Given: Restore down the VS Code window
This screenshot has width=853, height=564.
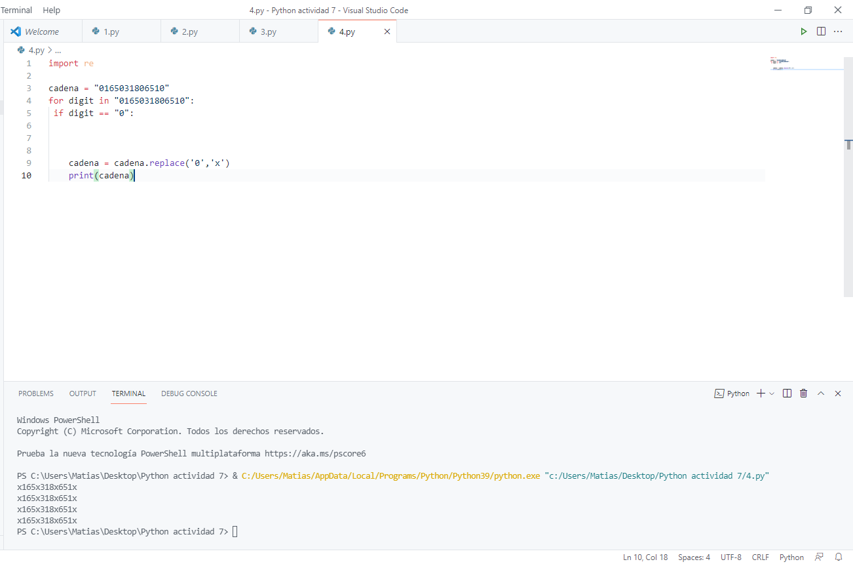Looking at the screenshot, I should [x=808, y=10].
